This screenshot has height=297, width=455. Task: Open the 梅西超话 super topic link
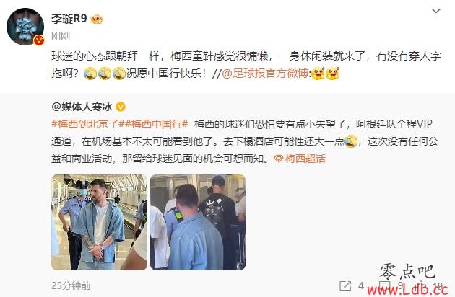tap(305, 159)
